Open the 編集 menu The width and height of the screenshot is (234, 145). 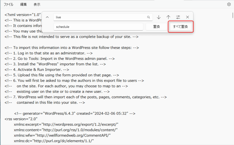point(24,4)
